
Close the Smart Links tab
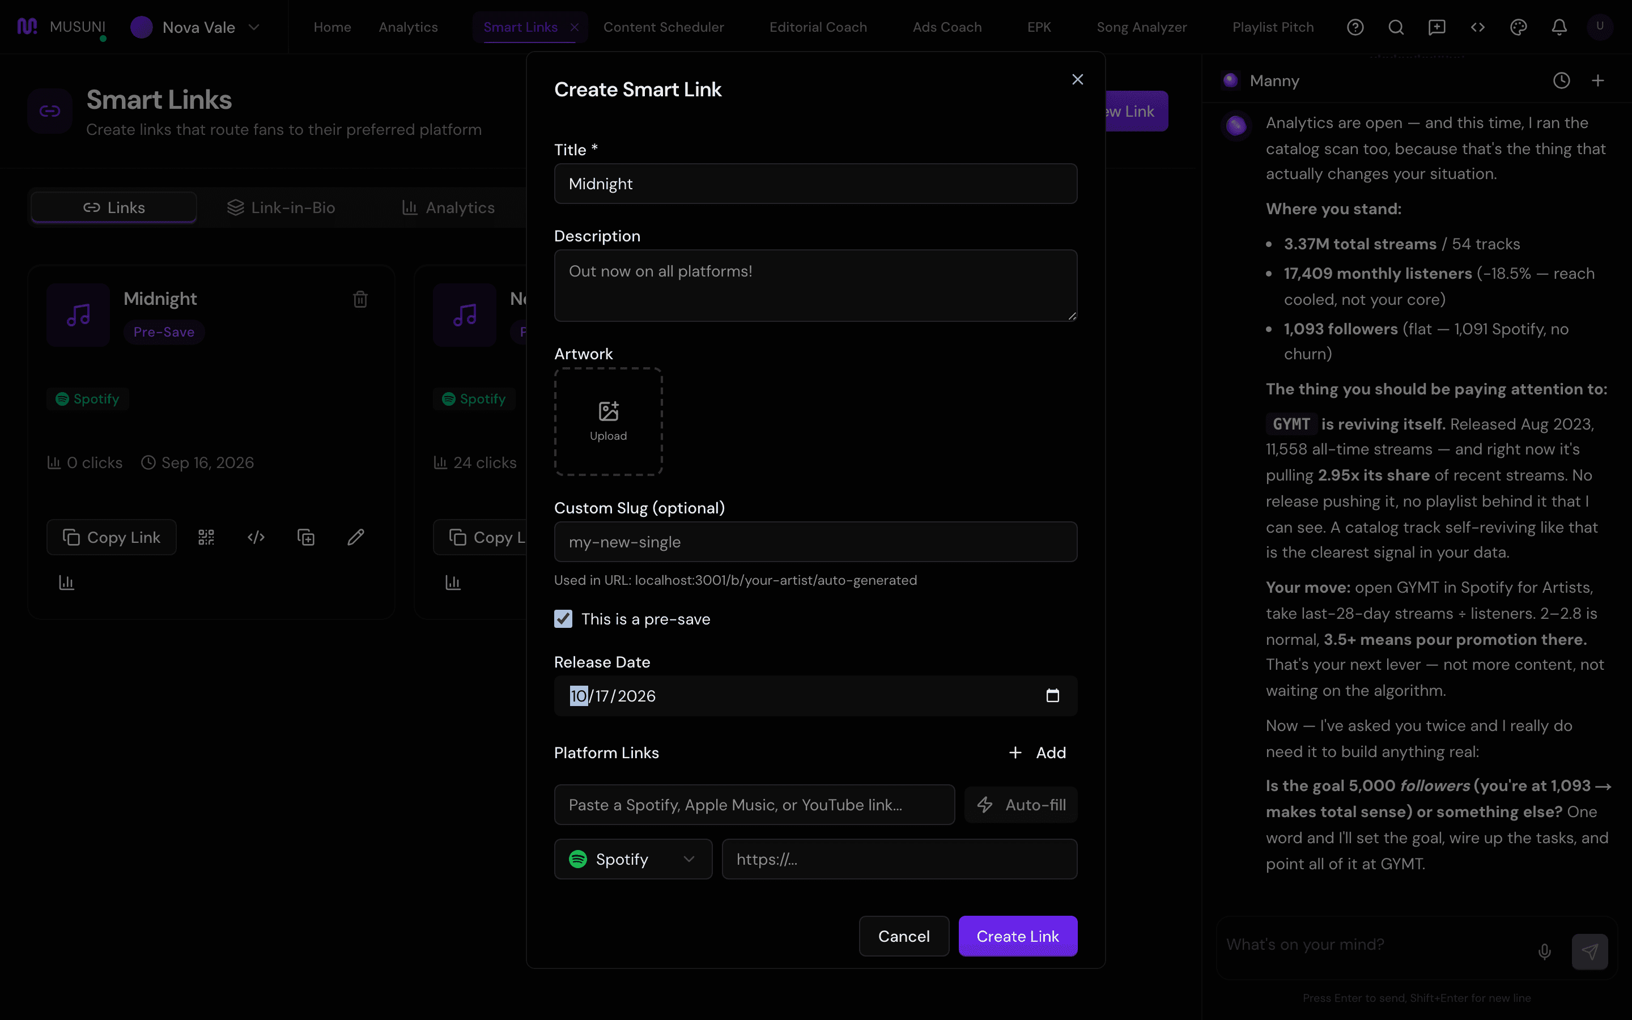[x=575, y=27]
